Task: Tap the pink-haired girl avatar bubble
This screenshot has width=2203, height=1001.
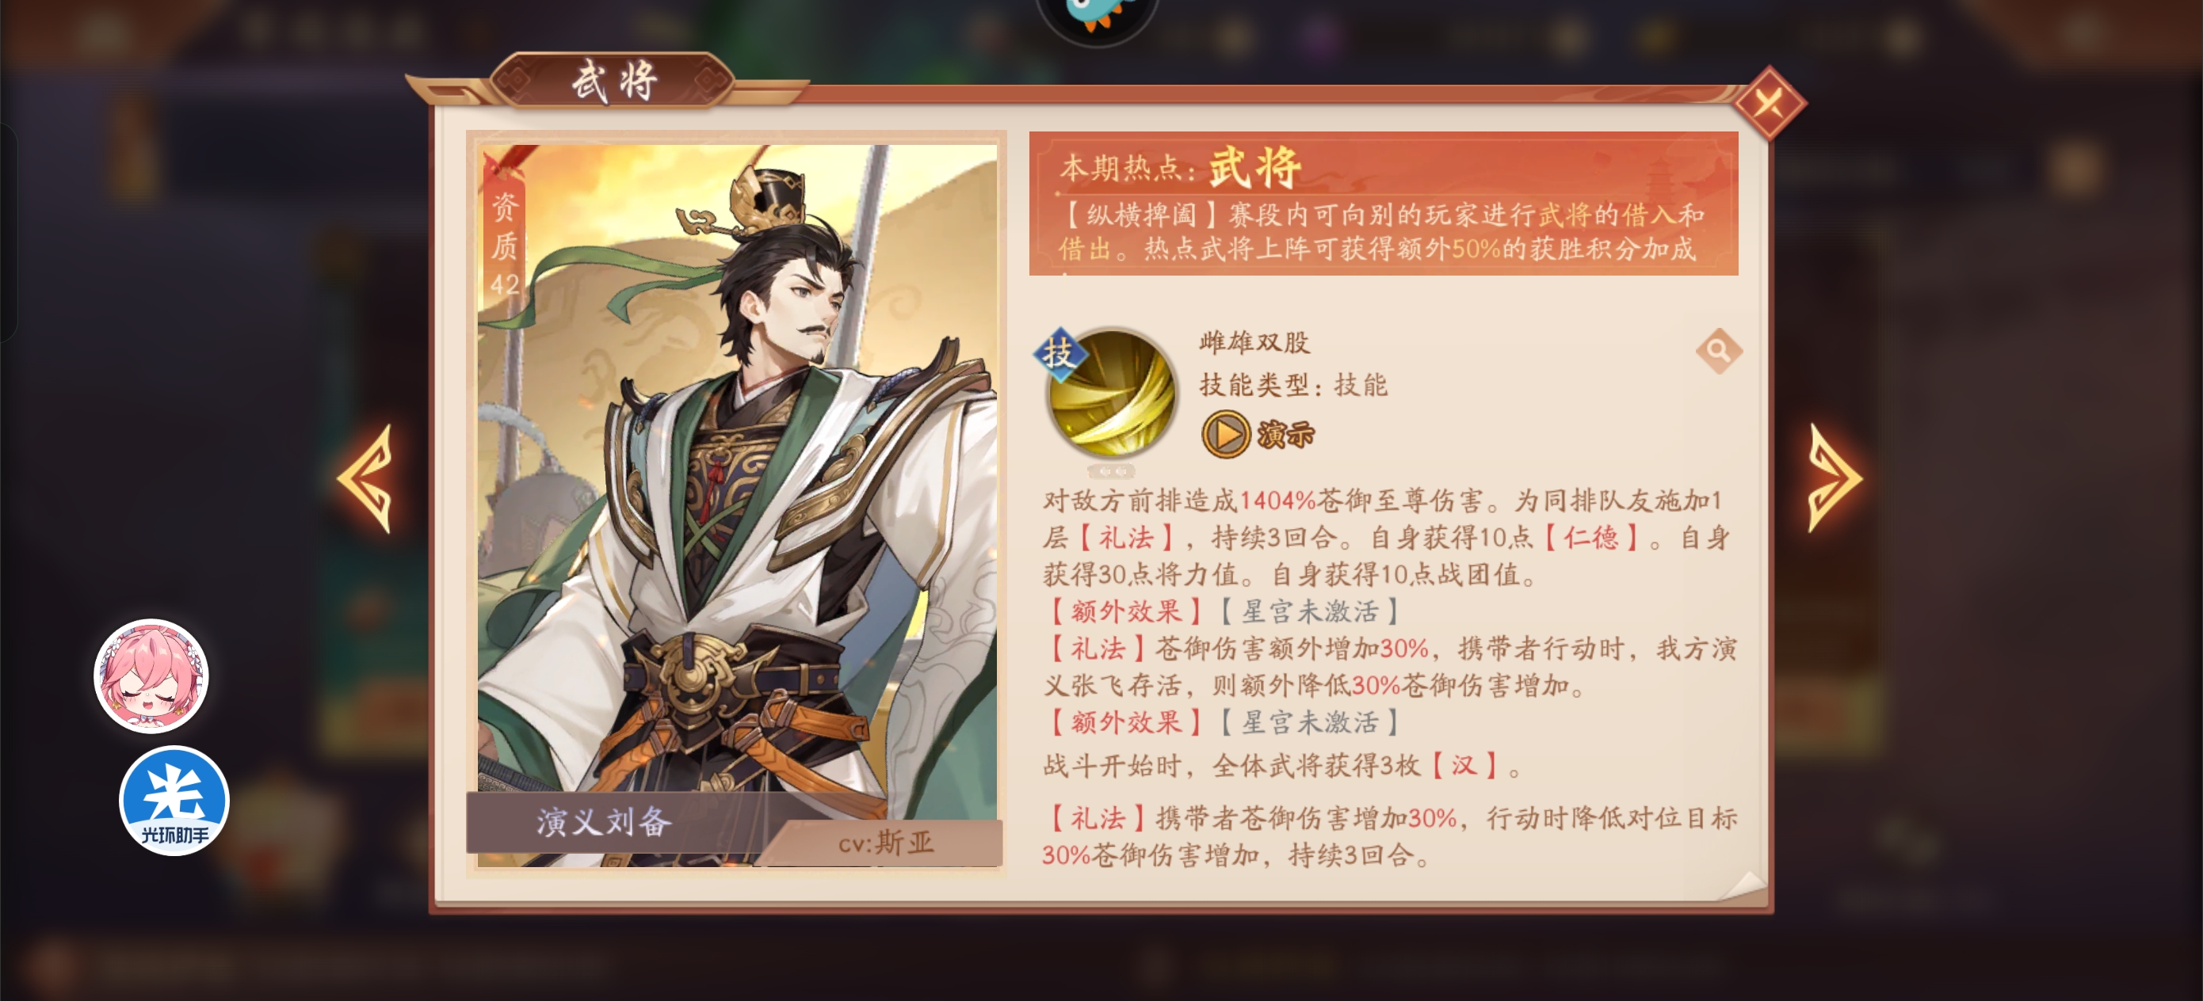Action: (x=151, y=676)
